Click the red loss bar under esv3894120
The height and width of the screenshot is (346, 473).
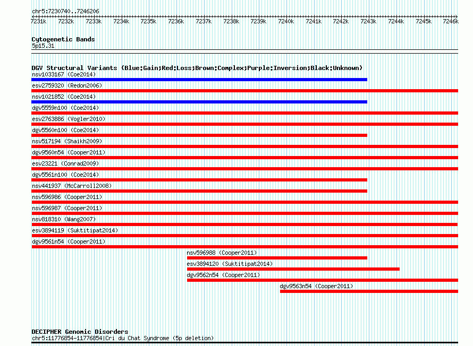coord(293,269)
